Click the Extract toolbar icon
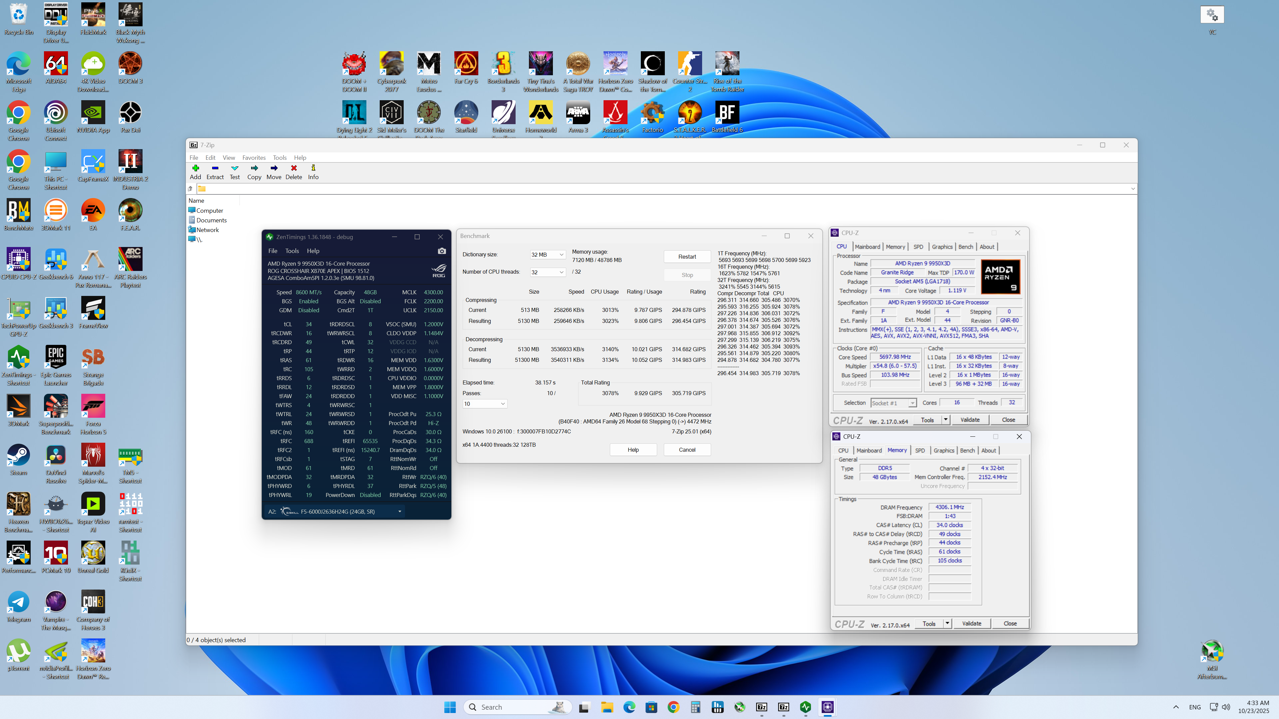 click(x=214, y=169)
